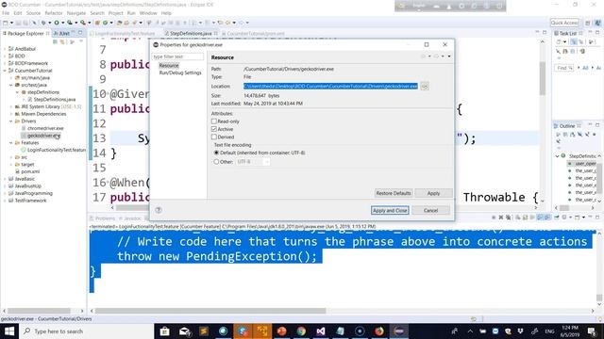Click the Open Perspective icon beside Quick Access
Viewport: 604px width, 339px height.
point(588,23)
